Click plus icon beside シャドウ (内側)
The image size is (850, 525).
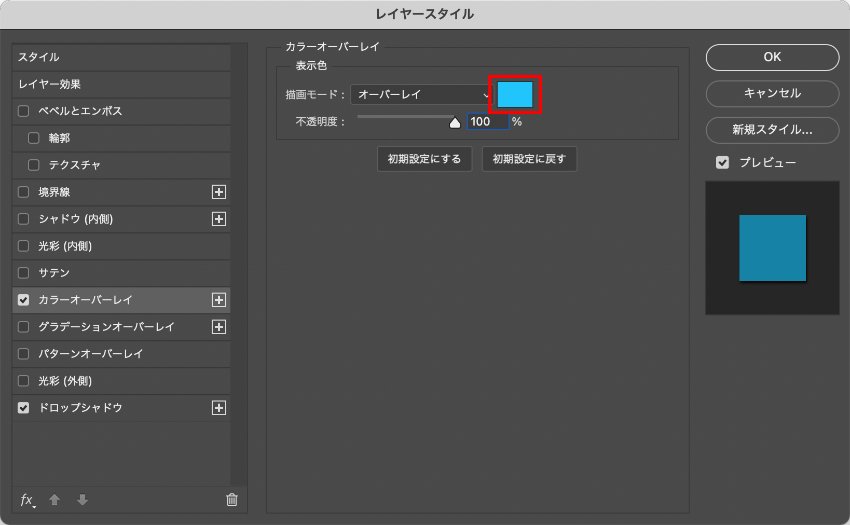(219, 219)
